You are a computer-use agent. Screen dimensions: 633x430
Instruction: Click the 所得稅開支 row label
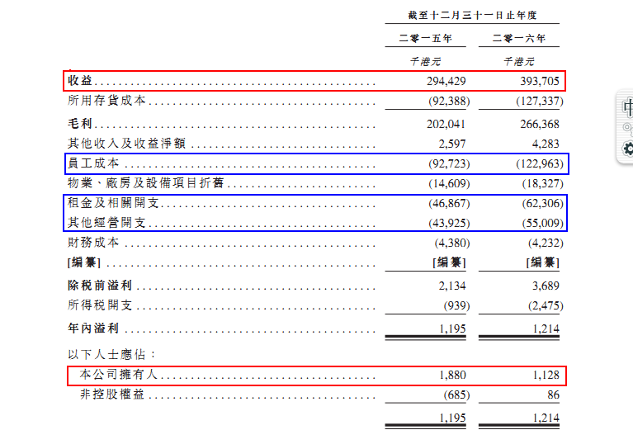pyautogui.click(x=100, y=305)
